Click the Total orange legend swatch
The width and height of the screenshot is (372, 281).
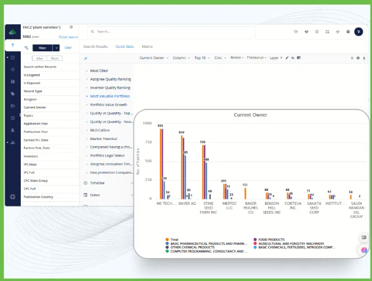point(167,240)
